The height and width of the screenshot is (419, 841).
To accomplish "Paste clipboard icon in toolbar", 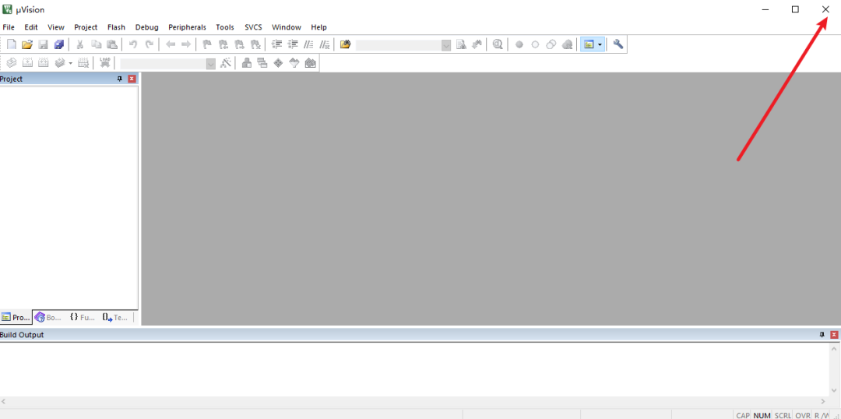I will [x=111, y=44].
